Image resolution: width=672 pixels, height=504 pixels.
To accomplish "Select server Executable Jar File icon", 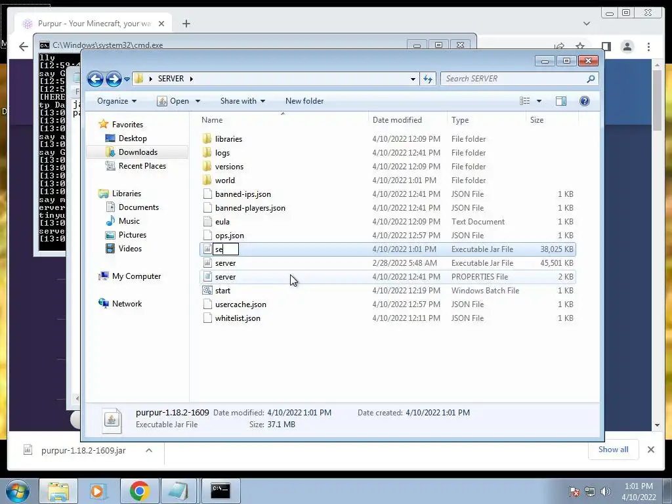I will [207, 262].
